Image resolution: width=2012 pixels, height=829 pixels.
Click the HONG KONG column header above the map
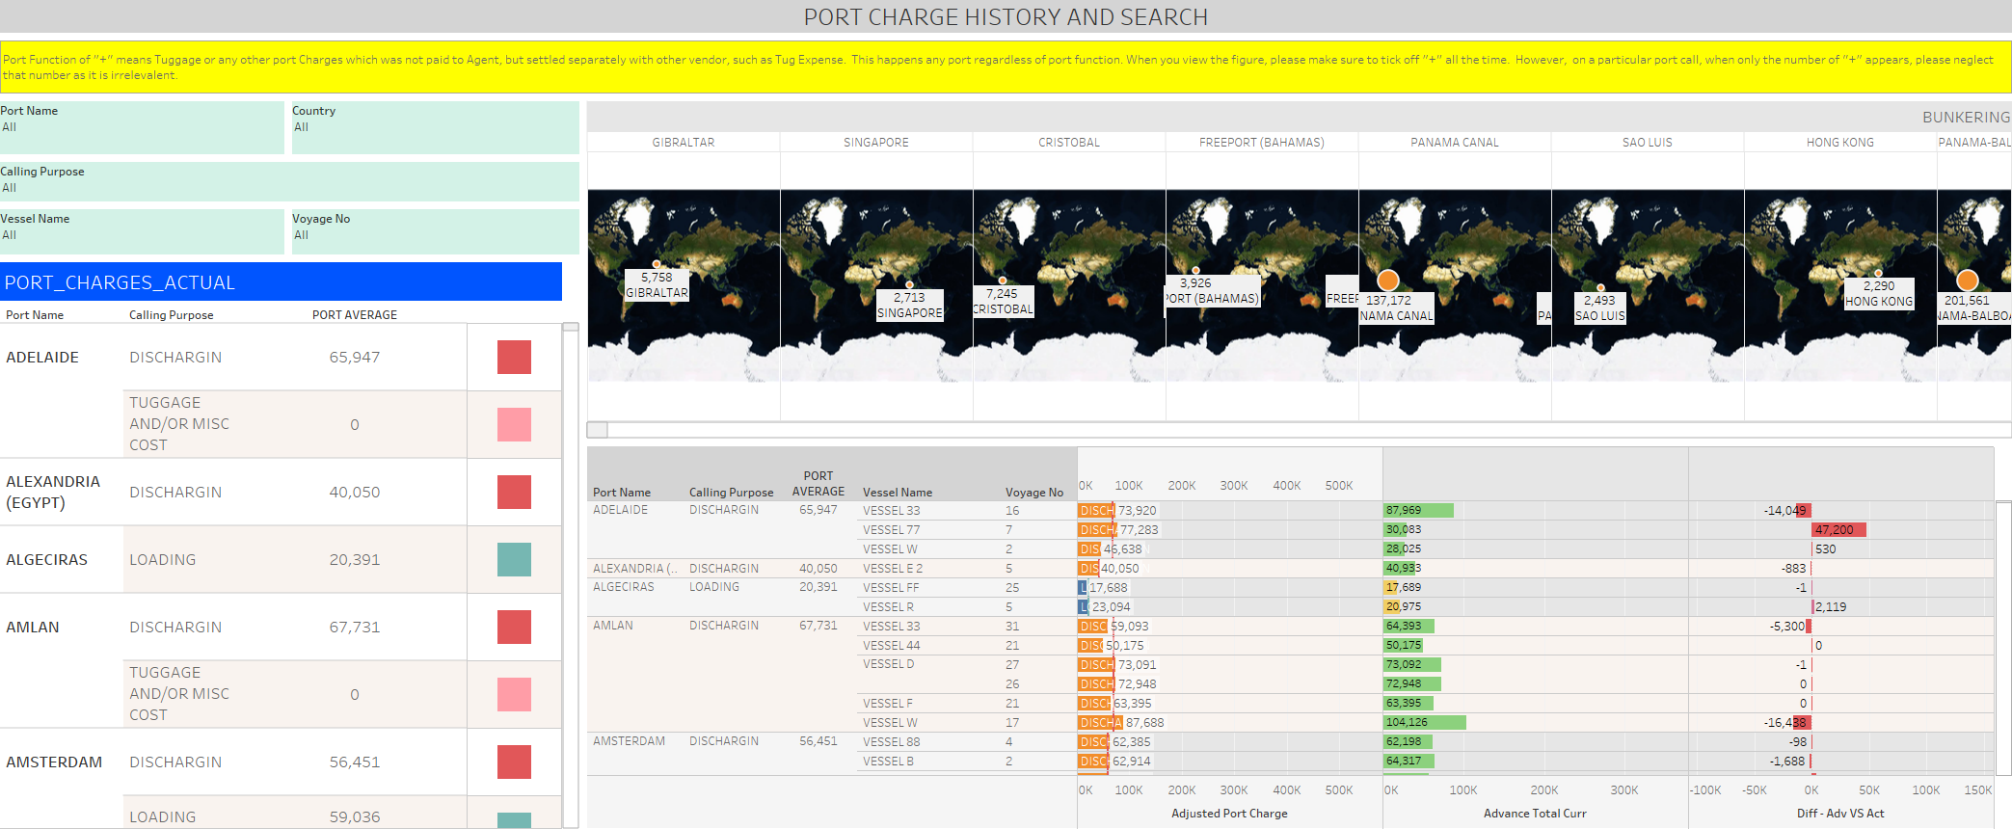1840,143
